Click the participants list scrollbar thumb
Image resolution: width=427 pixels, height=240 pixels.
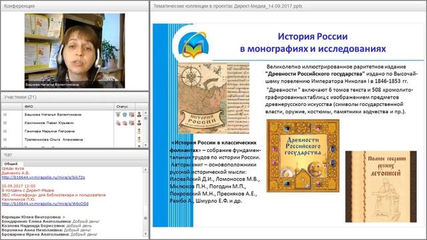pos(145,118)
